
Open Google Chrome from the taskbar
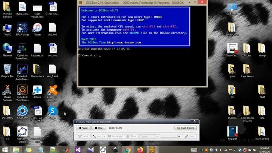point(128,150)
